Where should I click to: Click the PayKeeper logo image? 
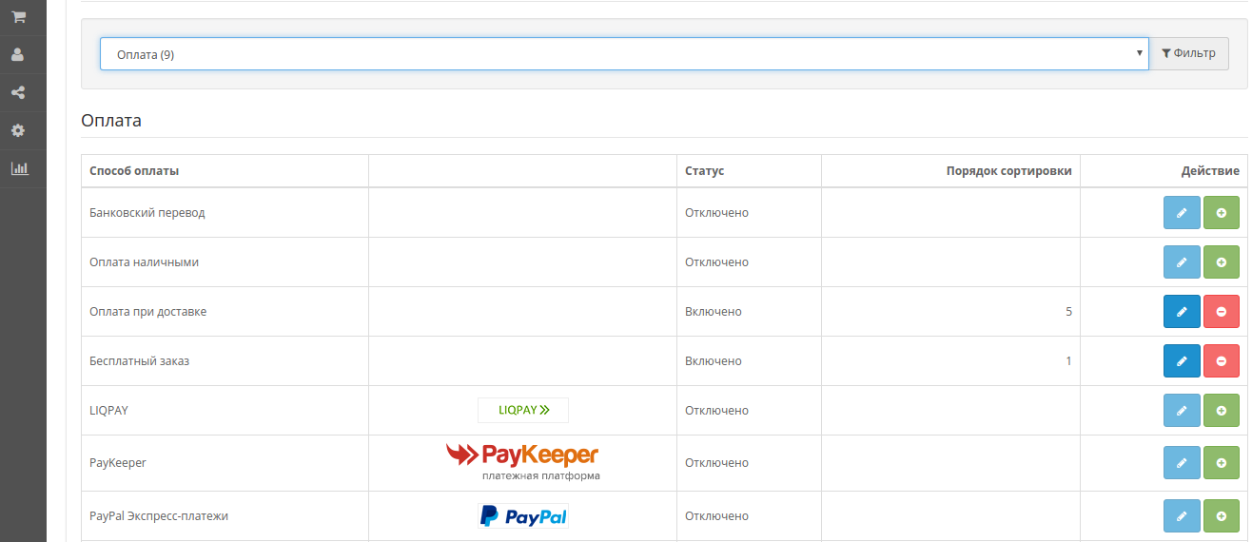coord(522,461)
